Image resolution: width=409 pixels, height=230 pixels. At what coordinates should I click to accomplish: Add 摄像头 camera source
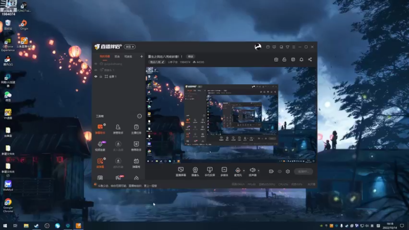(x=195, y=172)
